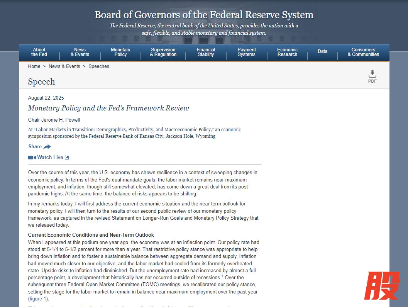Viewport: 408px width, 307px height.
Task: Select the Financial Stability menu
Action: (x=206, y=52)
